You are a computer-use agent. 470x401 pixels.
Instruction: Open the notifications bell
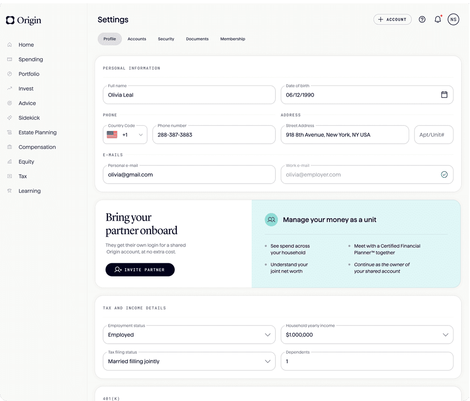click(438, 19)
